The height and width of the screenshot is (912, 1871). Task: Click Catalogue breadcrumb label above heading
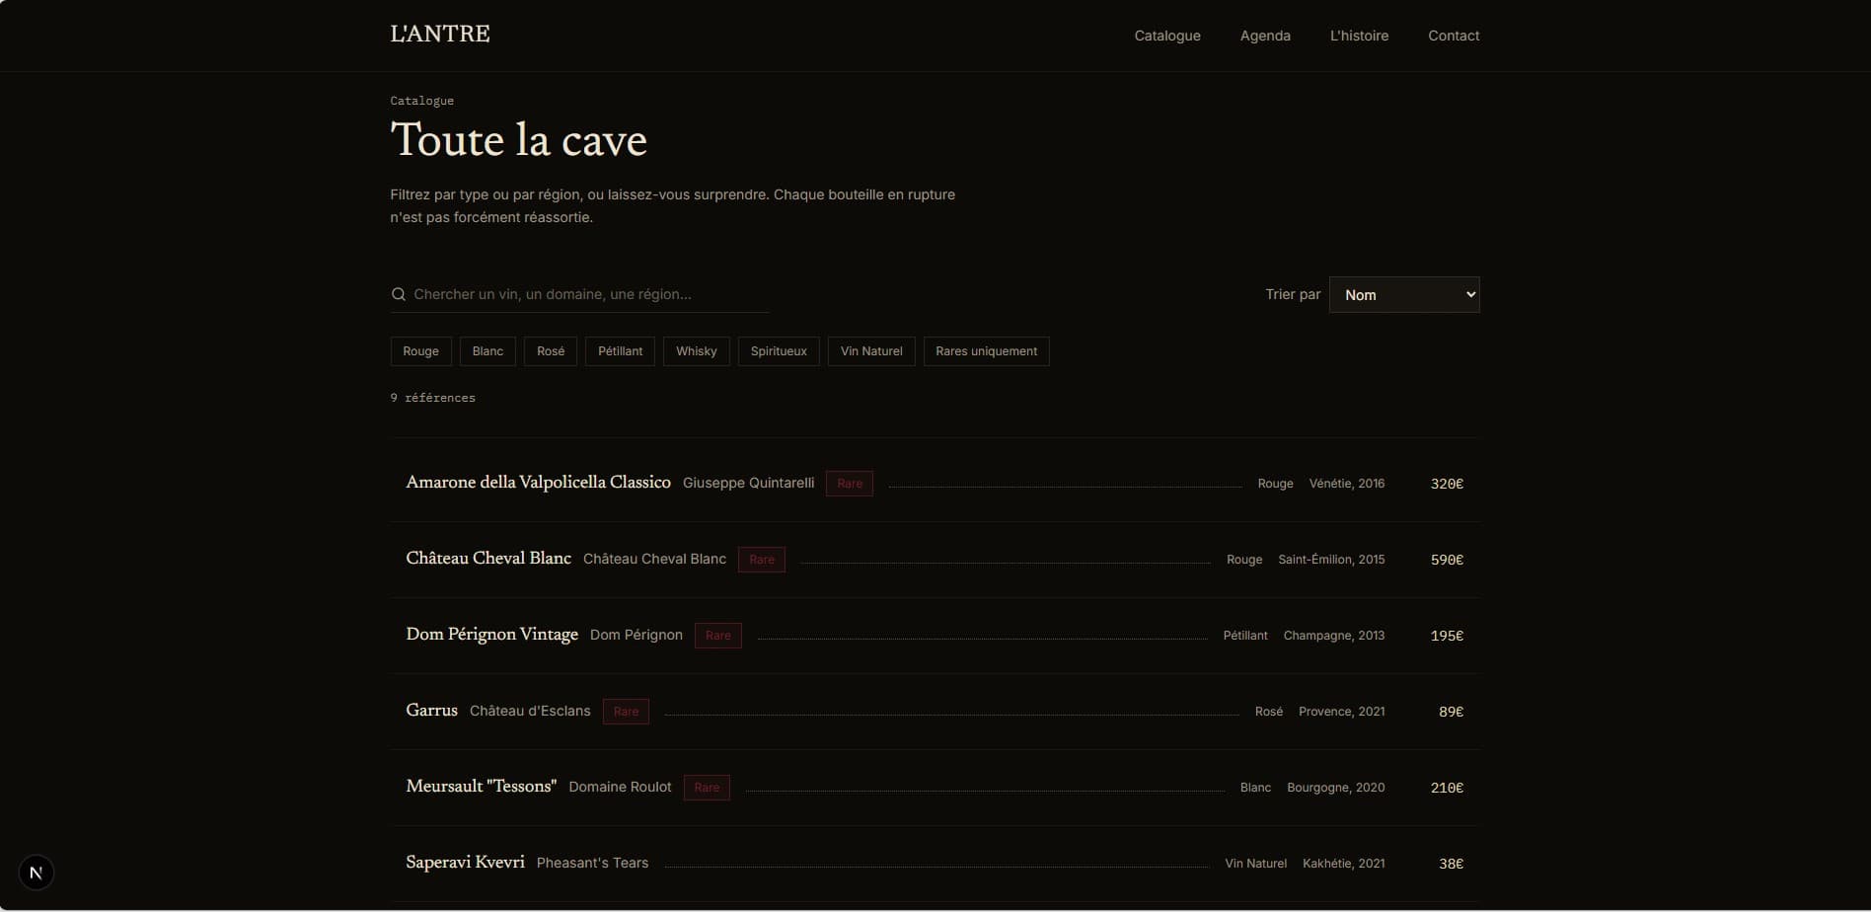pyautogui.click(x=421, y=101)
